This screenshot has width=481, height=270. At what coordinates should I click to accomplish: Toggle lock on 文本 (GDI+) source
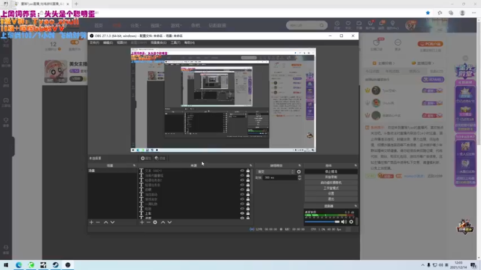(x=248, y=171)
